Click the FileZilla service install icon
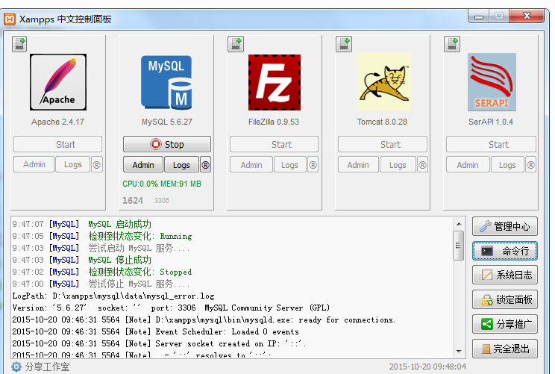 coord(236,44)
